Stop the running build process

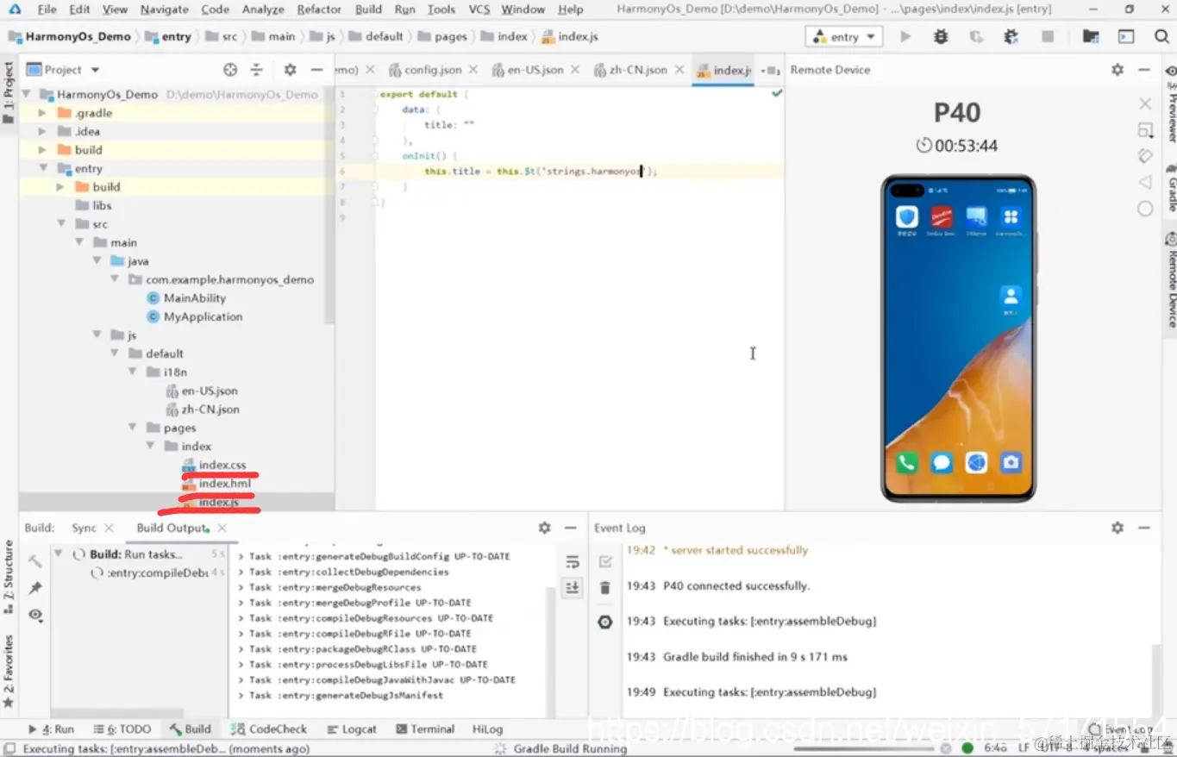click(1048, 37)
